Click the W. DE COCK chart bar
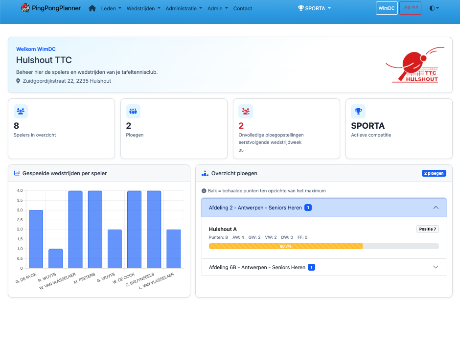460x347 pixels. point(135,230)
